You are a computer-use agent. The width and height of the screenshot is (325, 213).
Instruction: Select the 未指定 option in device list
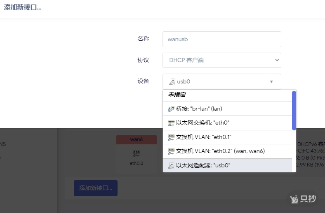227,95
